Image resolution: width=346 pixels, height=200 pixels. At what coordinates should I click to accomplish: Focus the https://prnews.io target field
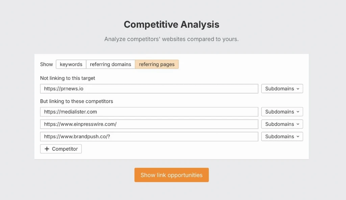click(x=149, y=89)
